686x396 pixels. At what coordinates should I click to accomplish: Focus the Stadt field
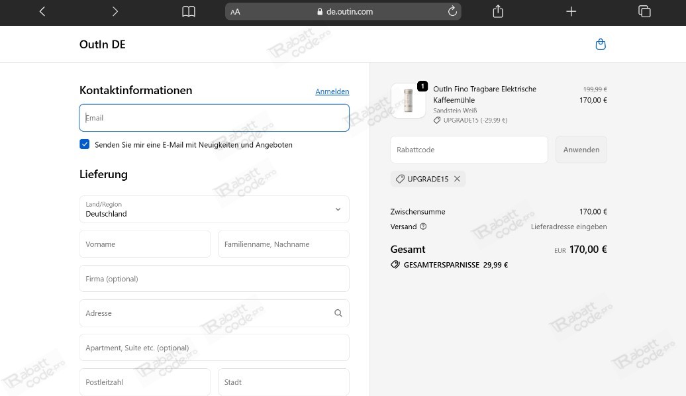pyautogui.click(x=283, y=382)
